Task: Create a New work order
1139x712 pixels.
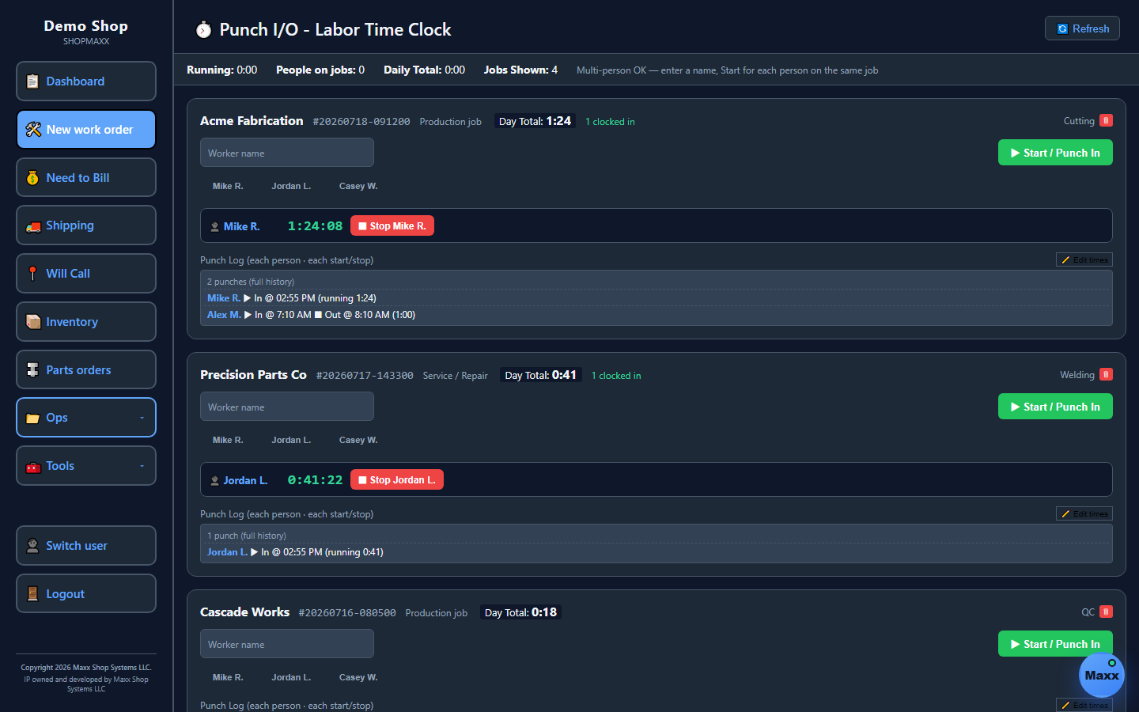Action: pyautogui.click(x=86, y=130)
